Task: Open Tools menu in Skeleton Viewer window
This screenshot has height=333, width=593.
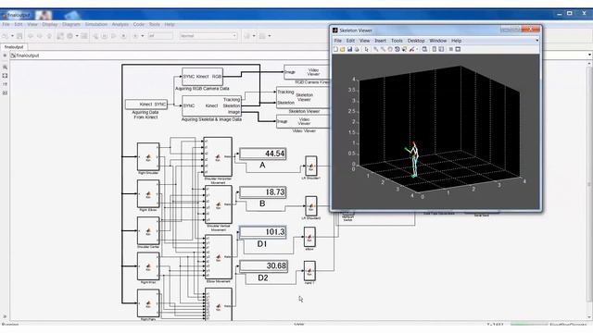Action: tap(397, 41)
